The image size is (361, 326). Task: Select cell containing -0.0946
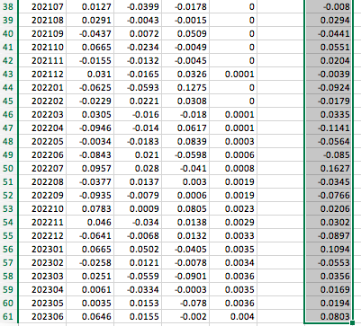(90, 128)
